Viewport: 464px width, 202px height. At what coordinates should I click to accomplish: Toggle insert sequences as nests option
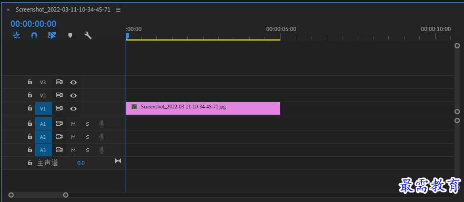17,35
